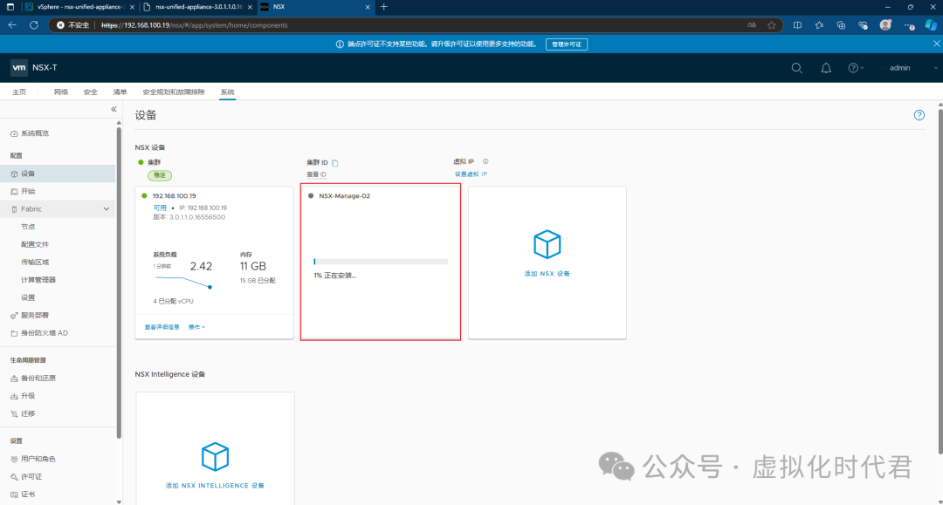
Task: Open a new browser tab with plus
Action: tap(383, 7)
